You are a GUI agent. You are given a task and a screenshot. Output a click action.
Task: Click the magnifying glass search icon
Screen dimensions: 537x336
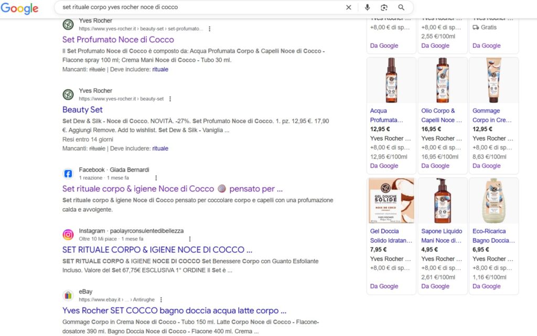click(x=401, y=7)
